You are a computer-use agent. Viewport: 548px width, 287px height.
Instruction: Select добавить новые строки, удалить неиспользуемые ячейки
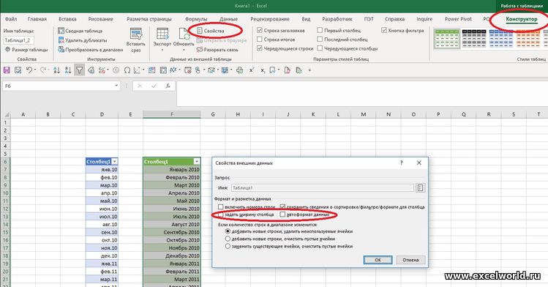pos(228,231)
